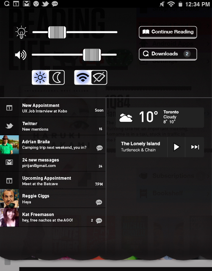Play The Lonely Island track

click(176, 147)
